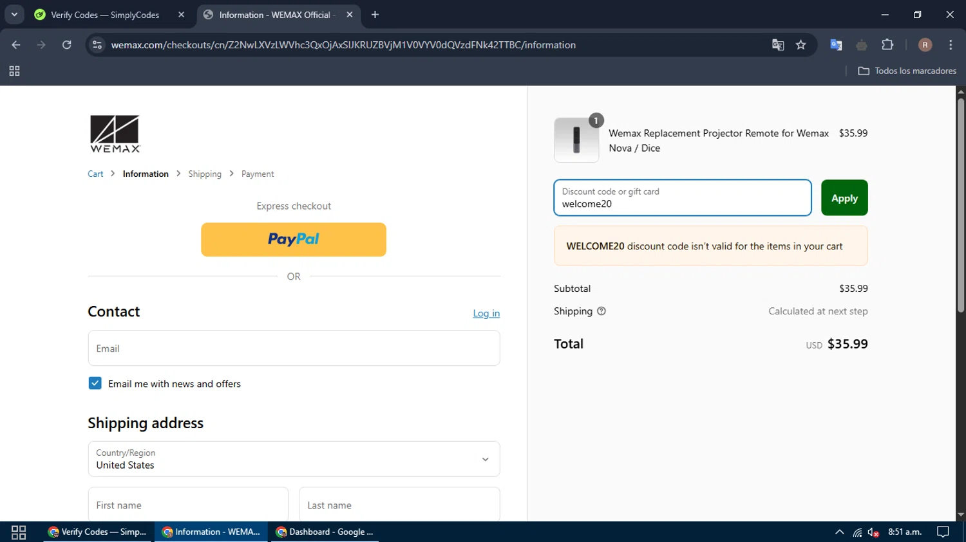Bookmark this page with the star icon
This screenshot has height=542, width=966.
800,45
